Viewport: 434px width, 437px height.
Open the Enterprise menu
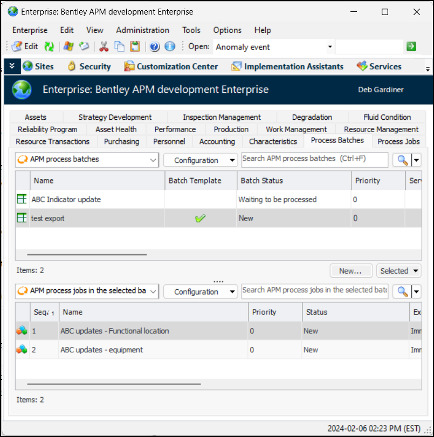coord(30,30)
